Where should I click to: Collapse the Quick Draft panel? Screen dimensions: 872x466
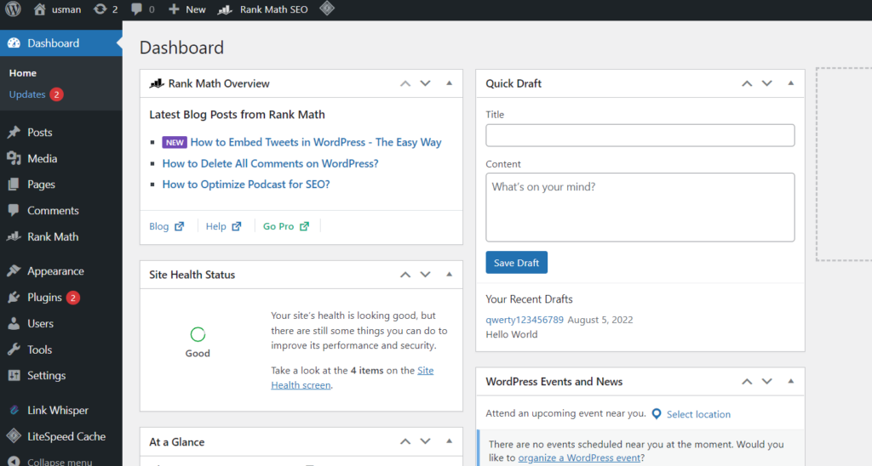click(791, 84)
